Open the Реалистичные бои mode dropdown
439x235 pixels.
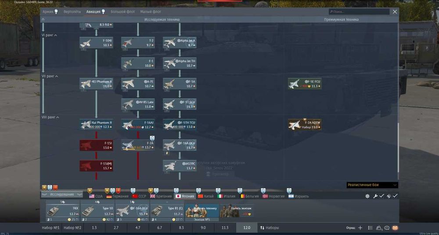(x=372, y=185)
